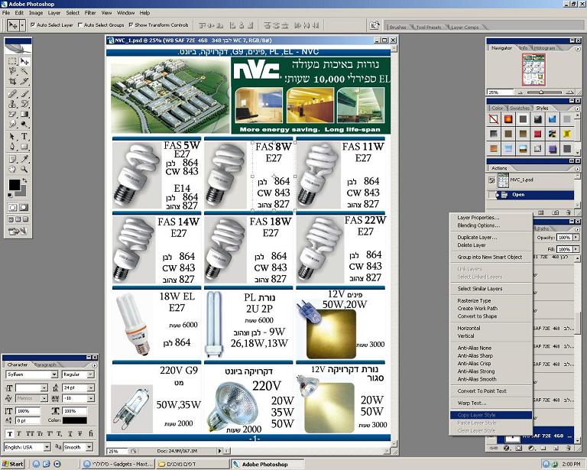Click the black text Color swatch
The width and height of the screenshot is (587, 470).
[x=74, y=420]
